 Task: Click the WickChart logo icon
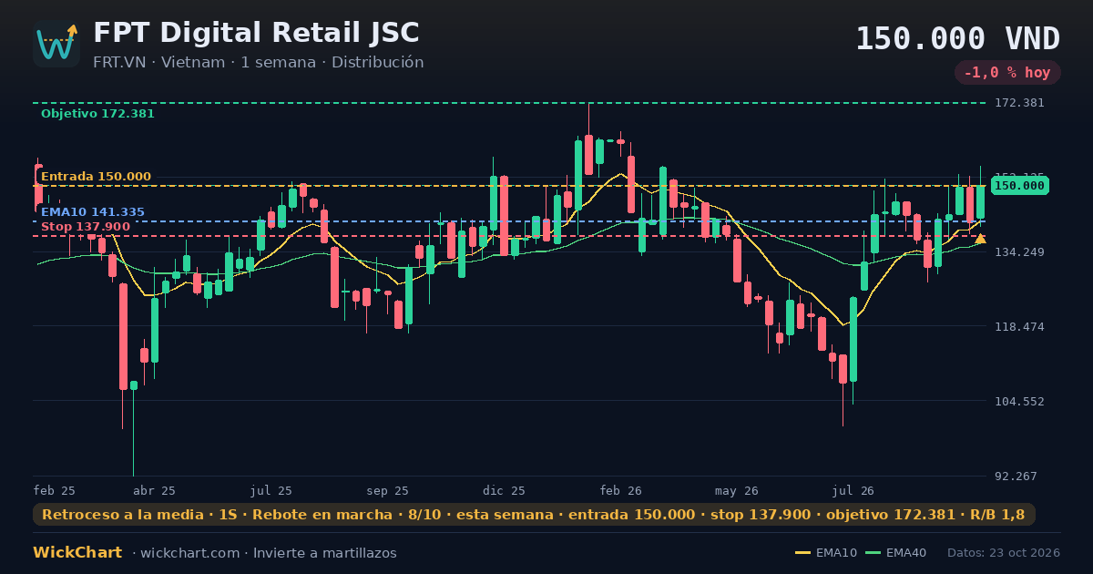point(56,44)
